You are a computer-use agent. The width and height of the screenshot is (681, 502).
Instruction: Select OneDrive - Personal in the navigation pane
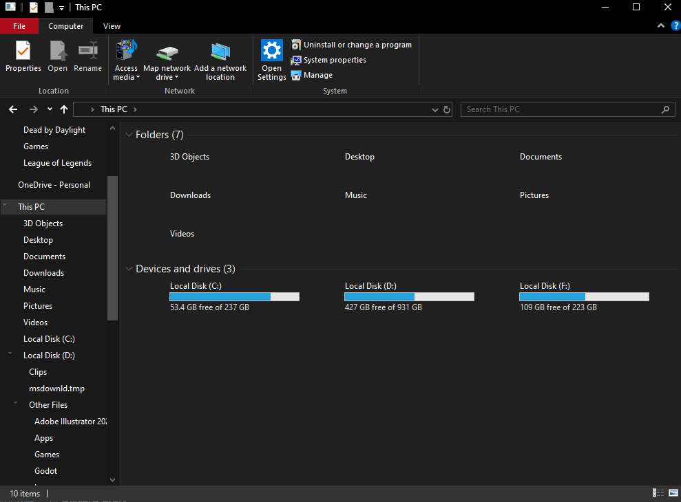54,185
